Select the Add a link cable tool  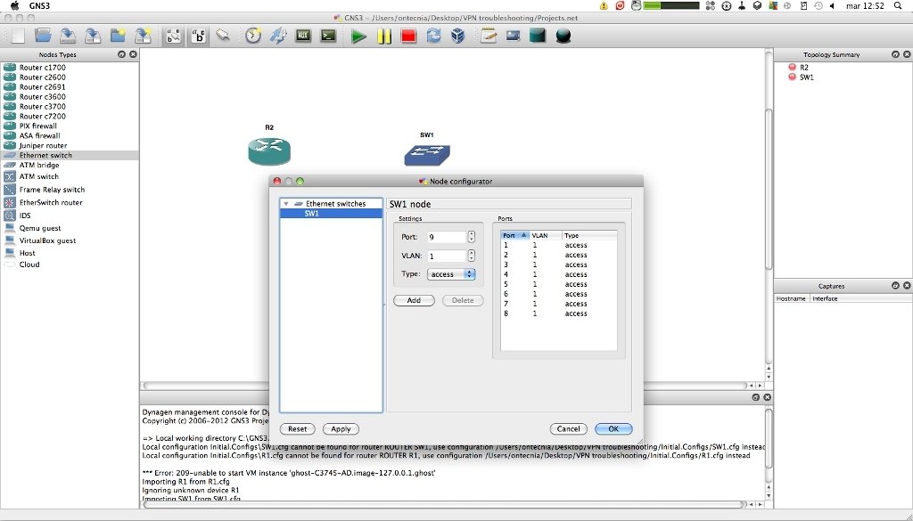(x=222, y=36)
